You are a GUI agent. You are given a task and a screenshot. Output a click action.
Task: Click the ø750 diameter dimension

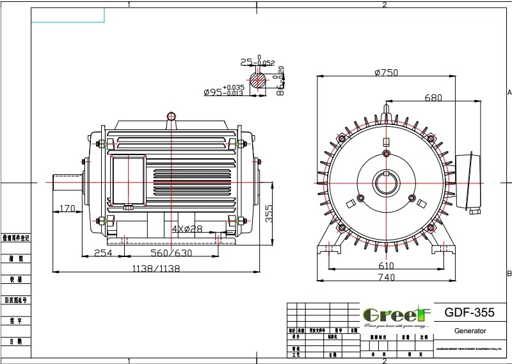(387, 72)
